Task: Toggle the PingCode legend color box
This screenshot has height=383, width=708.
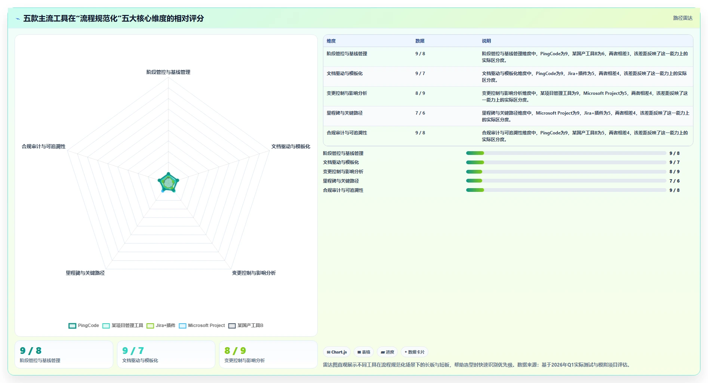Action: click(73, 326)
